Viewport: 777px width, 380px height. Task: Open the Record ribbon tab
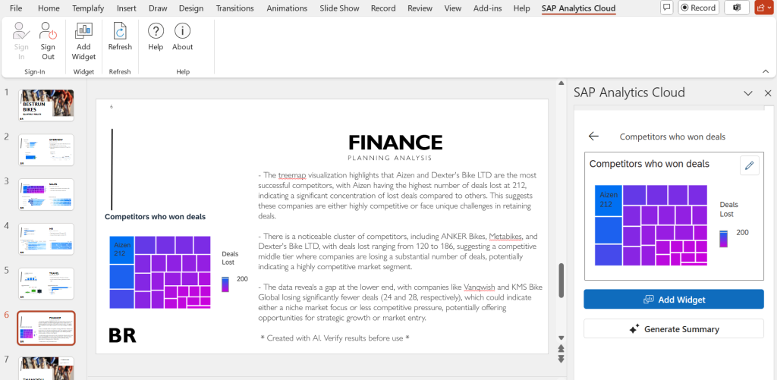[383, 8]
